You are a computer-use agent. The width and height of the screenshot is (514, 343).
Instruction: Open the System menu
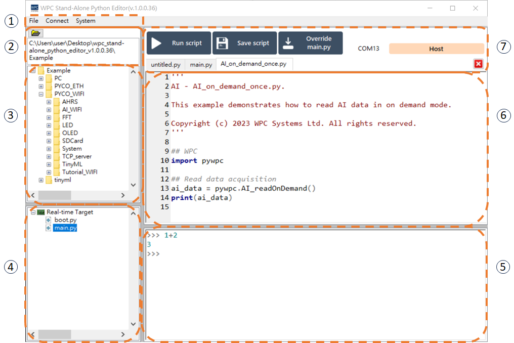[85, 21]
